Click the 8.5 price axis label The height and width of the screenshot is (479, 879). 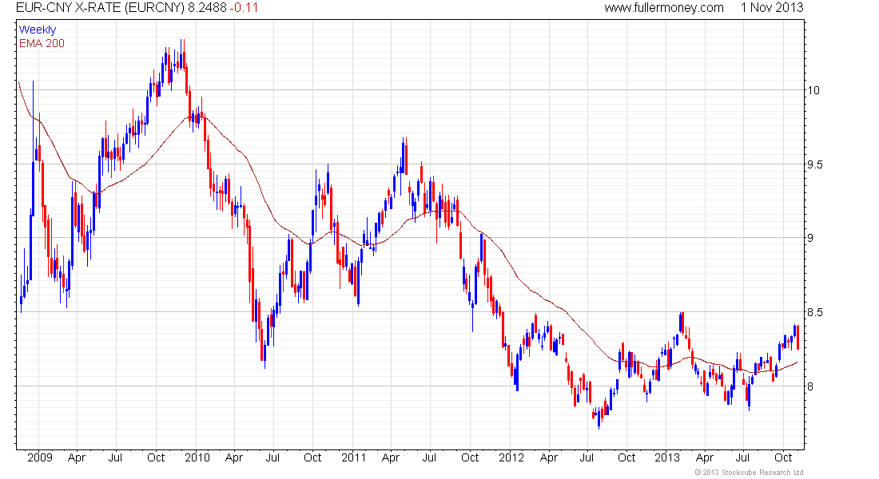click(x=815, y=312)
